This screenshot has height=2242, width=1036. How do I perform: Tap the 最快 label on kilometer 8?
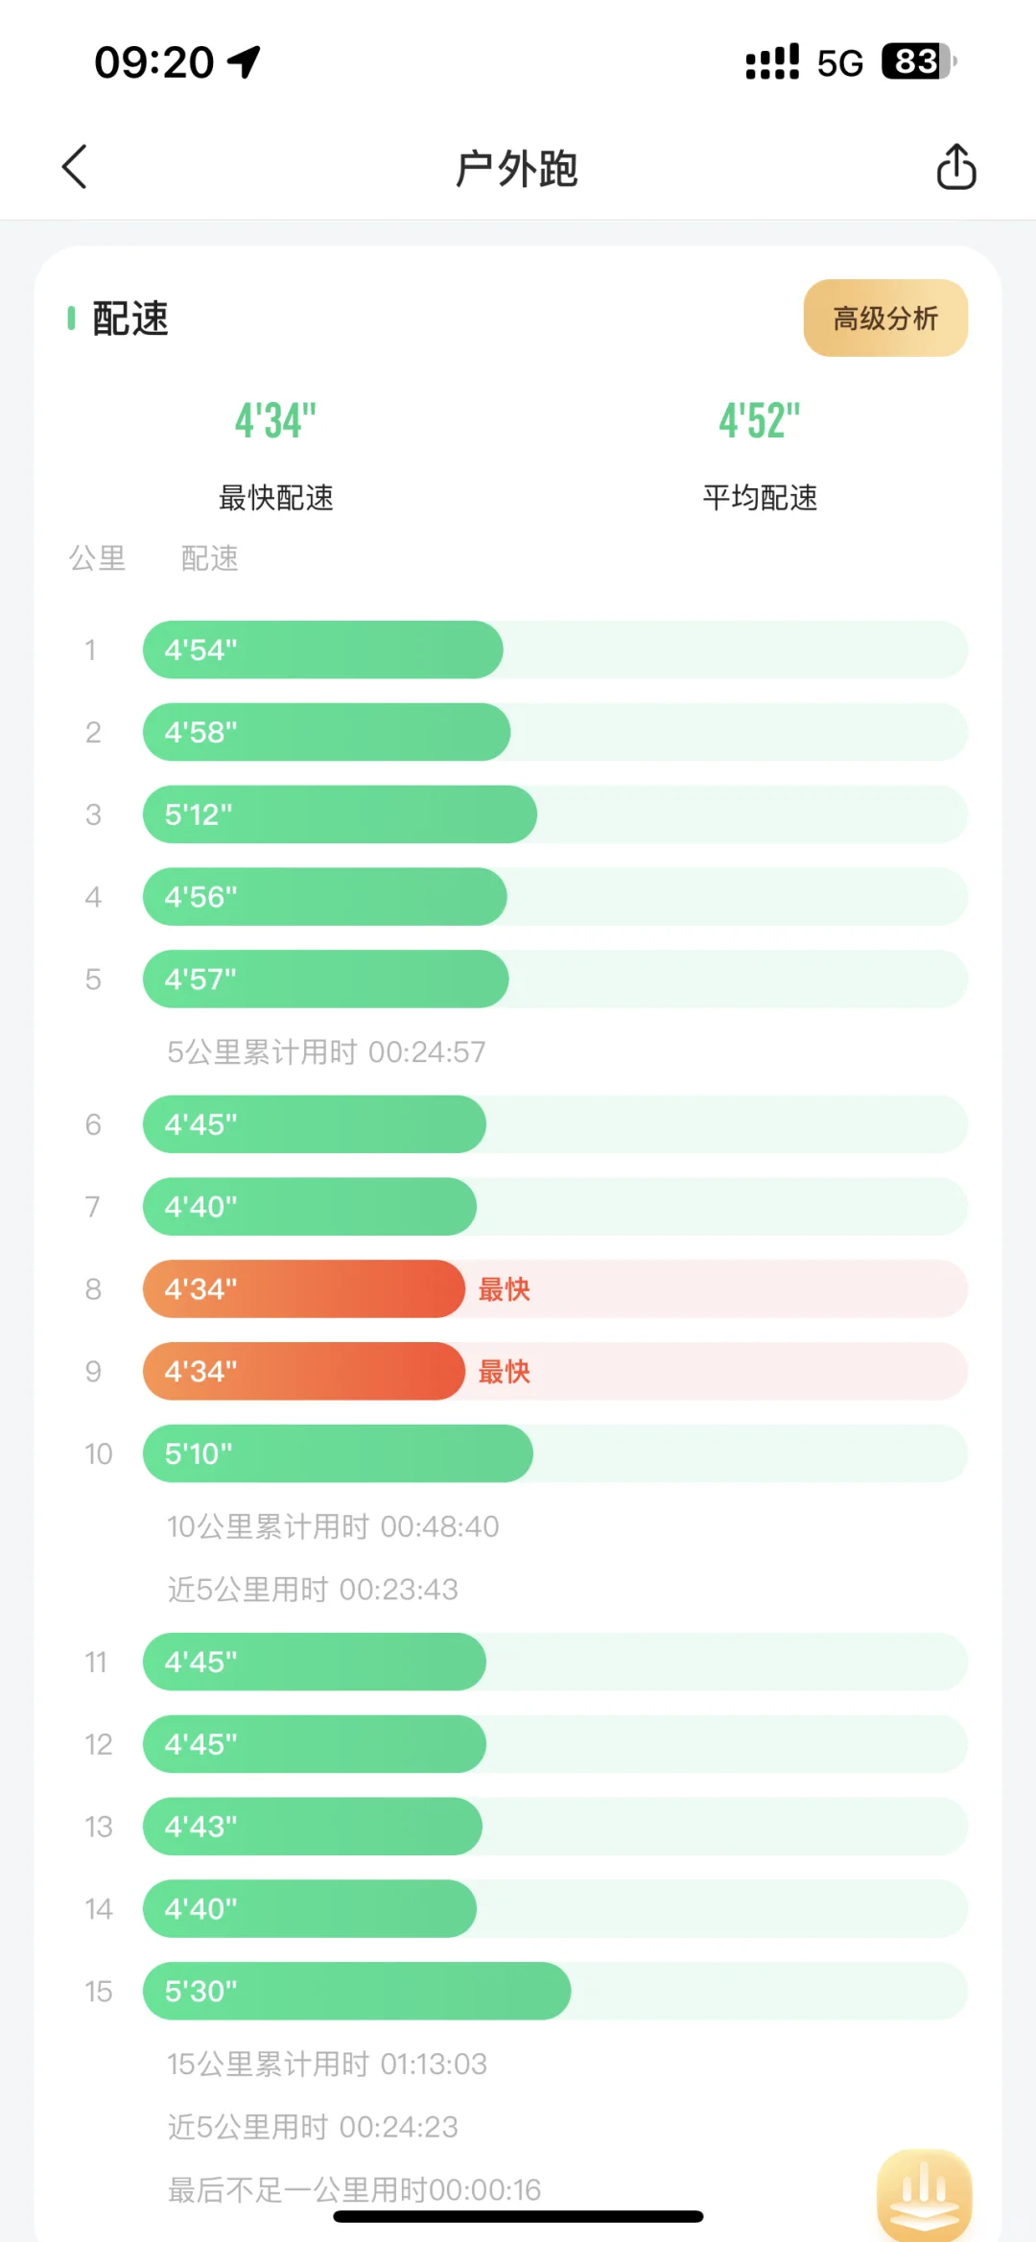pos(505,1289)
